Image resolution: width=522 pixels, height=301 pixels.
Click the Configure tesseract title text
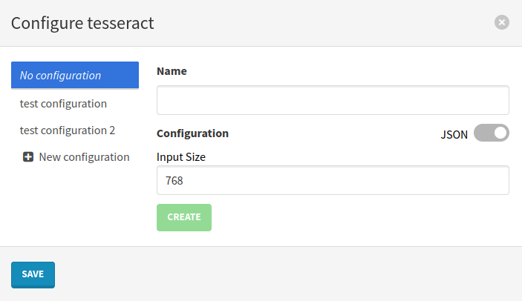pyautogui.click(x=82, y=23)
